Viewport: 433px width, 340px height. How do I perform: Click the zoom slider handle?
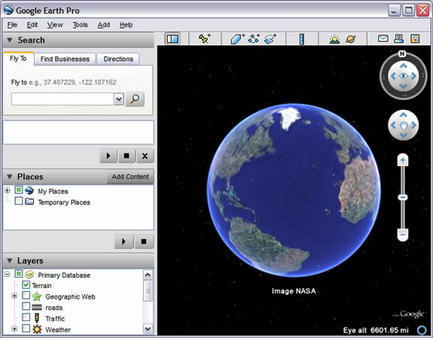[403, 197]
